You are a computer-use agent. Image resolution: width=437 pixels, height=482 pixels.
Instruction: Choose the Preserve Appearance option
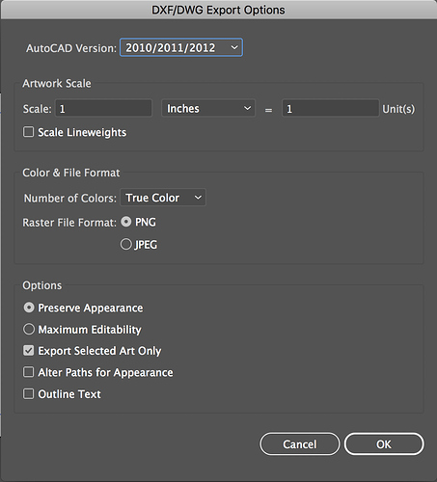29,308
